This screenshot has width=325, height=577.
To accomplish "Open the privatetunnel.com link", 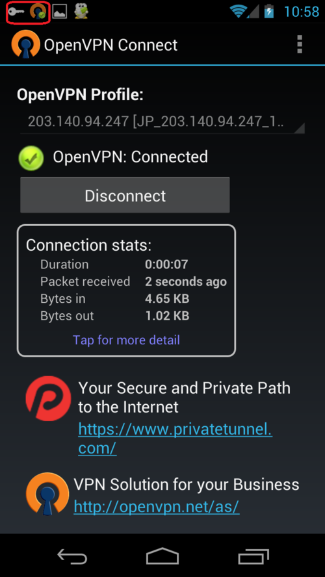I will [x=175, y=439].
